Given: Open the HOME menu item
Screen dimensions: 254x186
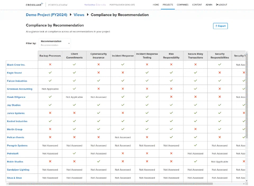Looking at the screenshot, I should point(156,5).
